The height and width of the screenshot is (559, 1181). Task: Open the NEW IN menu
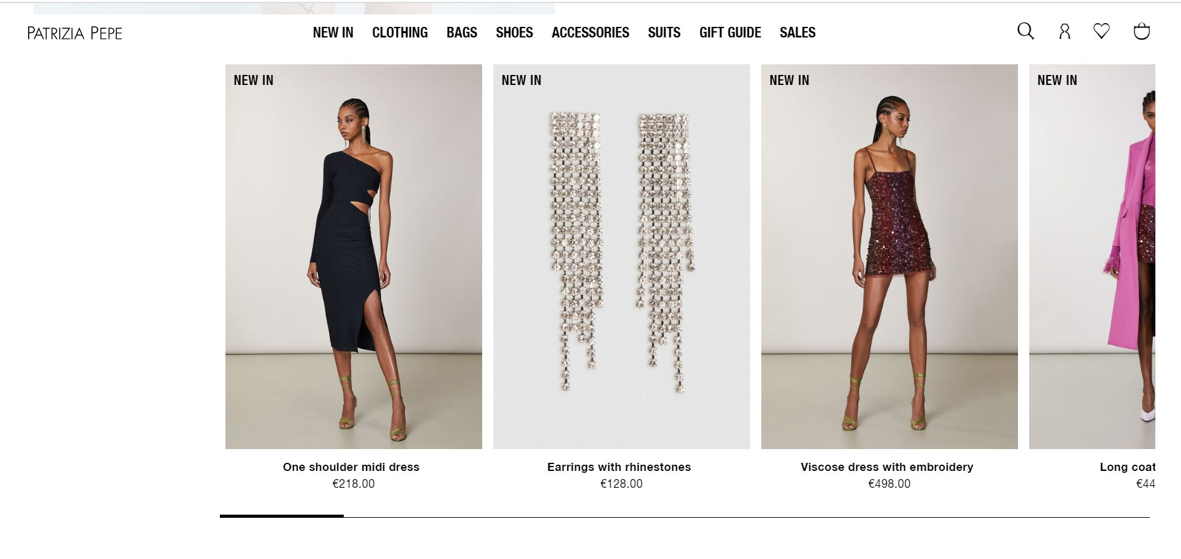pos(333,32)
